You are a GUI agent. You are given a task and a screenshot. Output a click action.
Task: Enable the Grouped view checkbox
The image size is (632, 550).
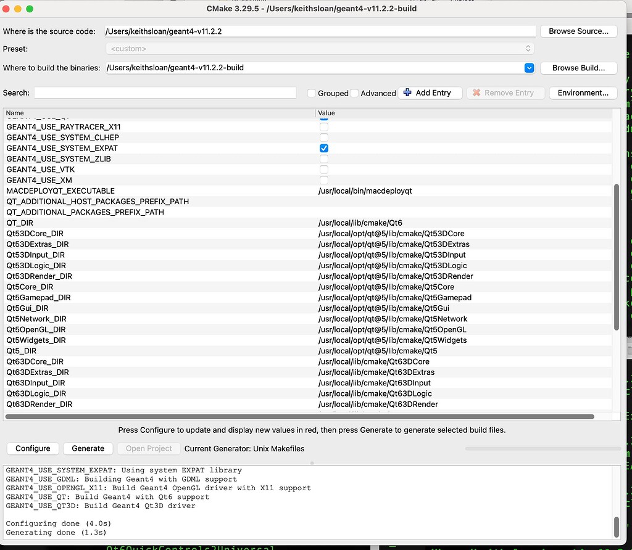[x=312, y=93]
